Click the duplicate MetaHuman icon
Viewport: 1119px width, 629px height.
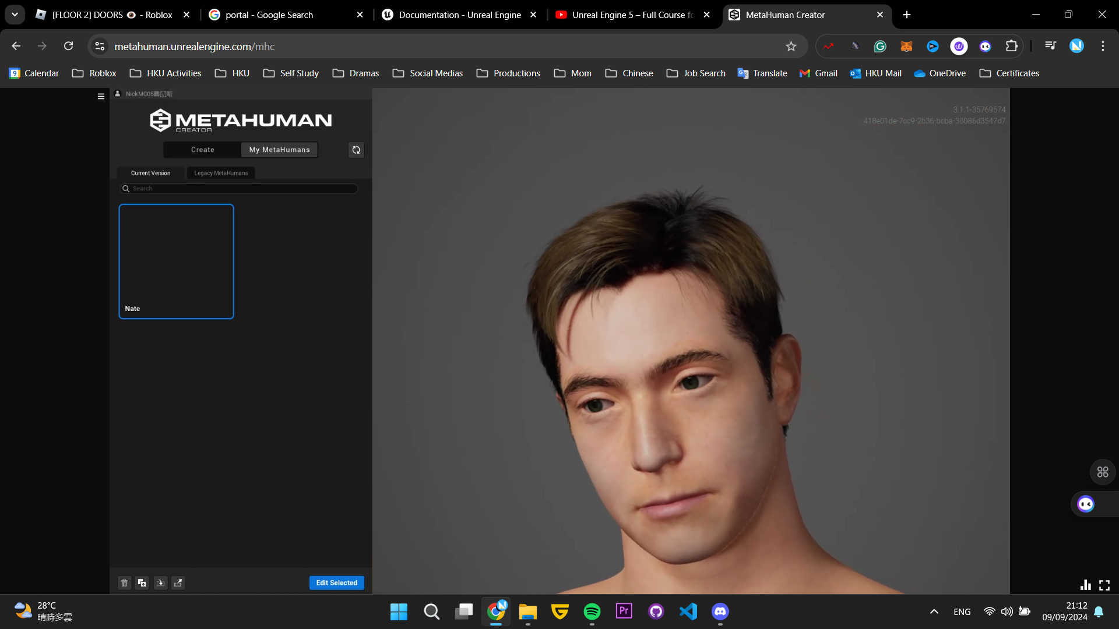pyautogui.click(x=142, y=583)
